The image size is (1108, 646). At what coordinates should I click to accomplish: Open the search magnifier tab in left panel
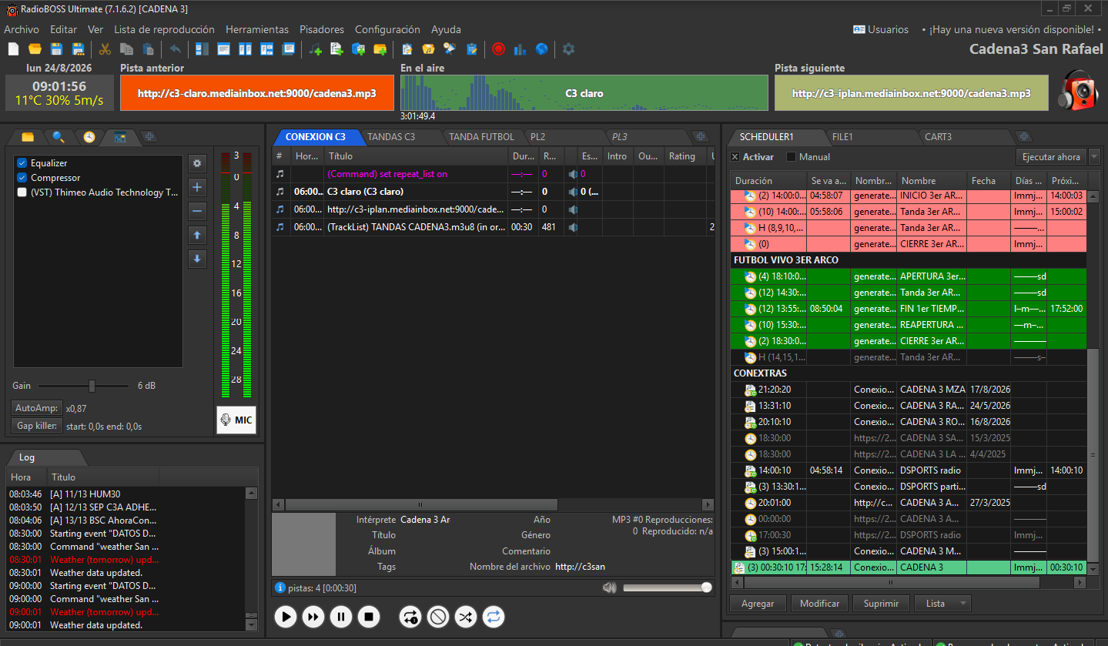pos(59,137)
